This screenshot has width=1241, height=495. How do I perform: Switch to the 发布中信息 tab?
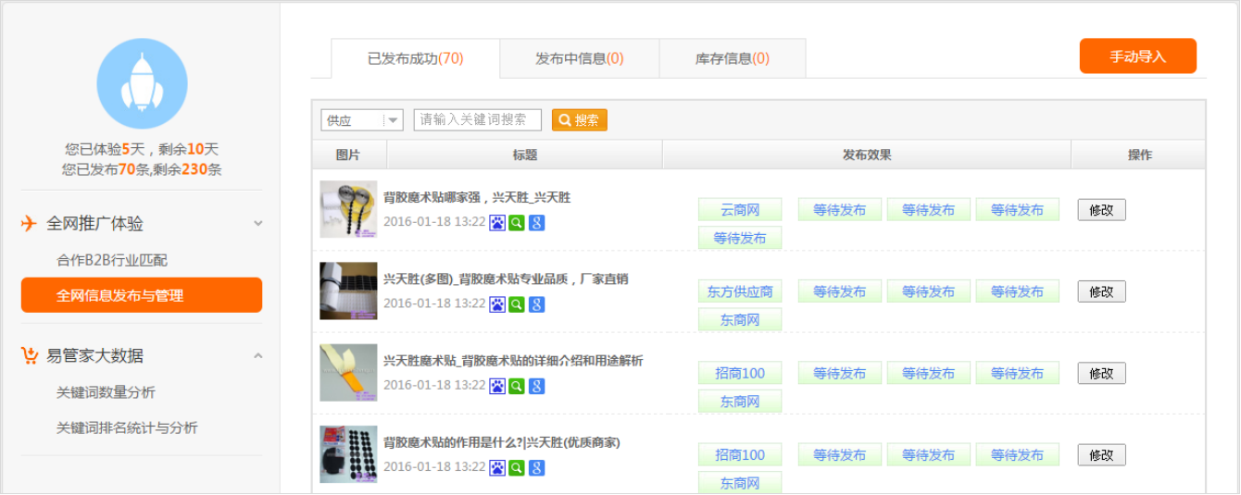[x=579, y=58]
